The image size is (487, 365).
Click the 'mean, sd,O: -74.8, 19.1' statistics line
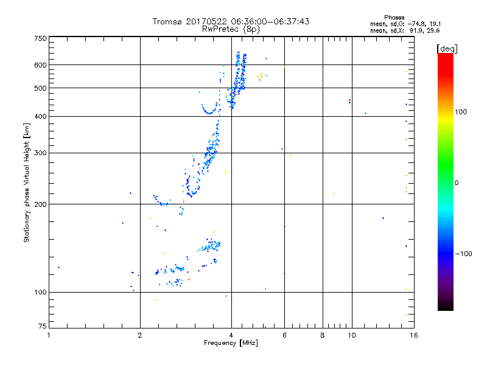coord(405,24)
